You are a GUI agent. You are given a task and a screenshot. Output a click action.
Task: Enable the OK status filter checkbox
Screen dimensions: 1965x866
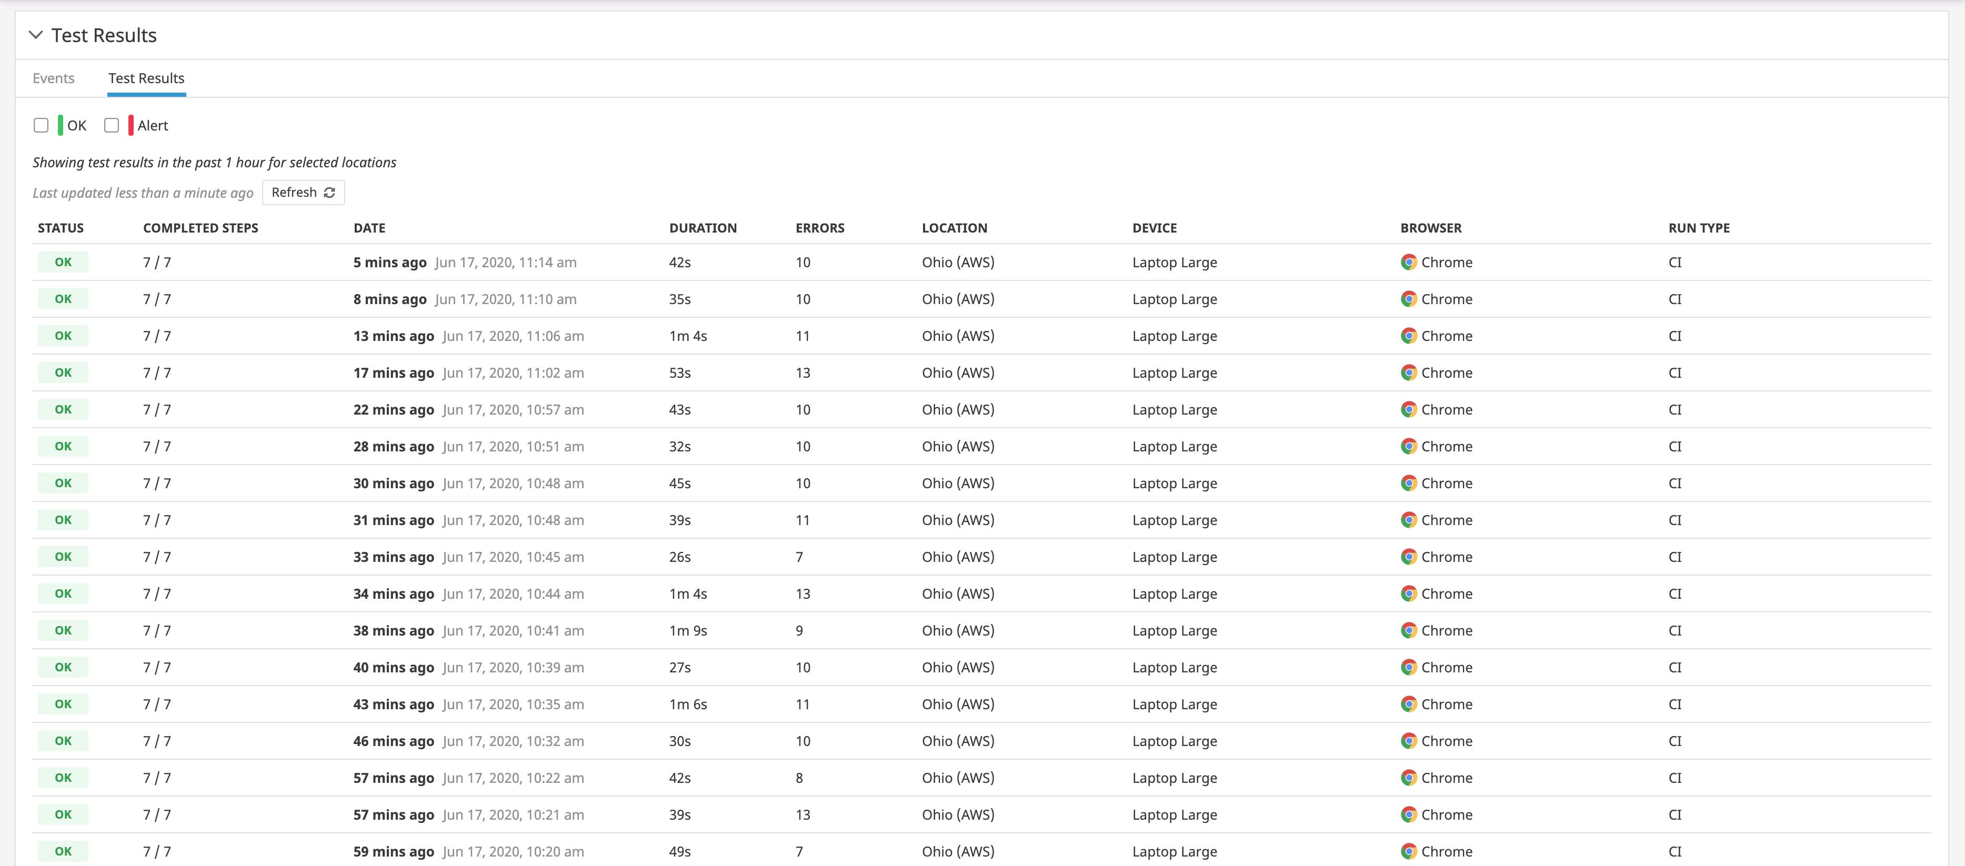pos(41,125)
